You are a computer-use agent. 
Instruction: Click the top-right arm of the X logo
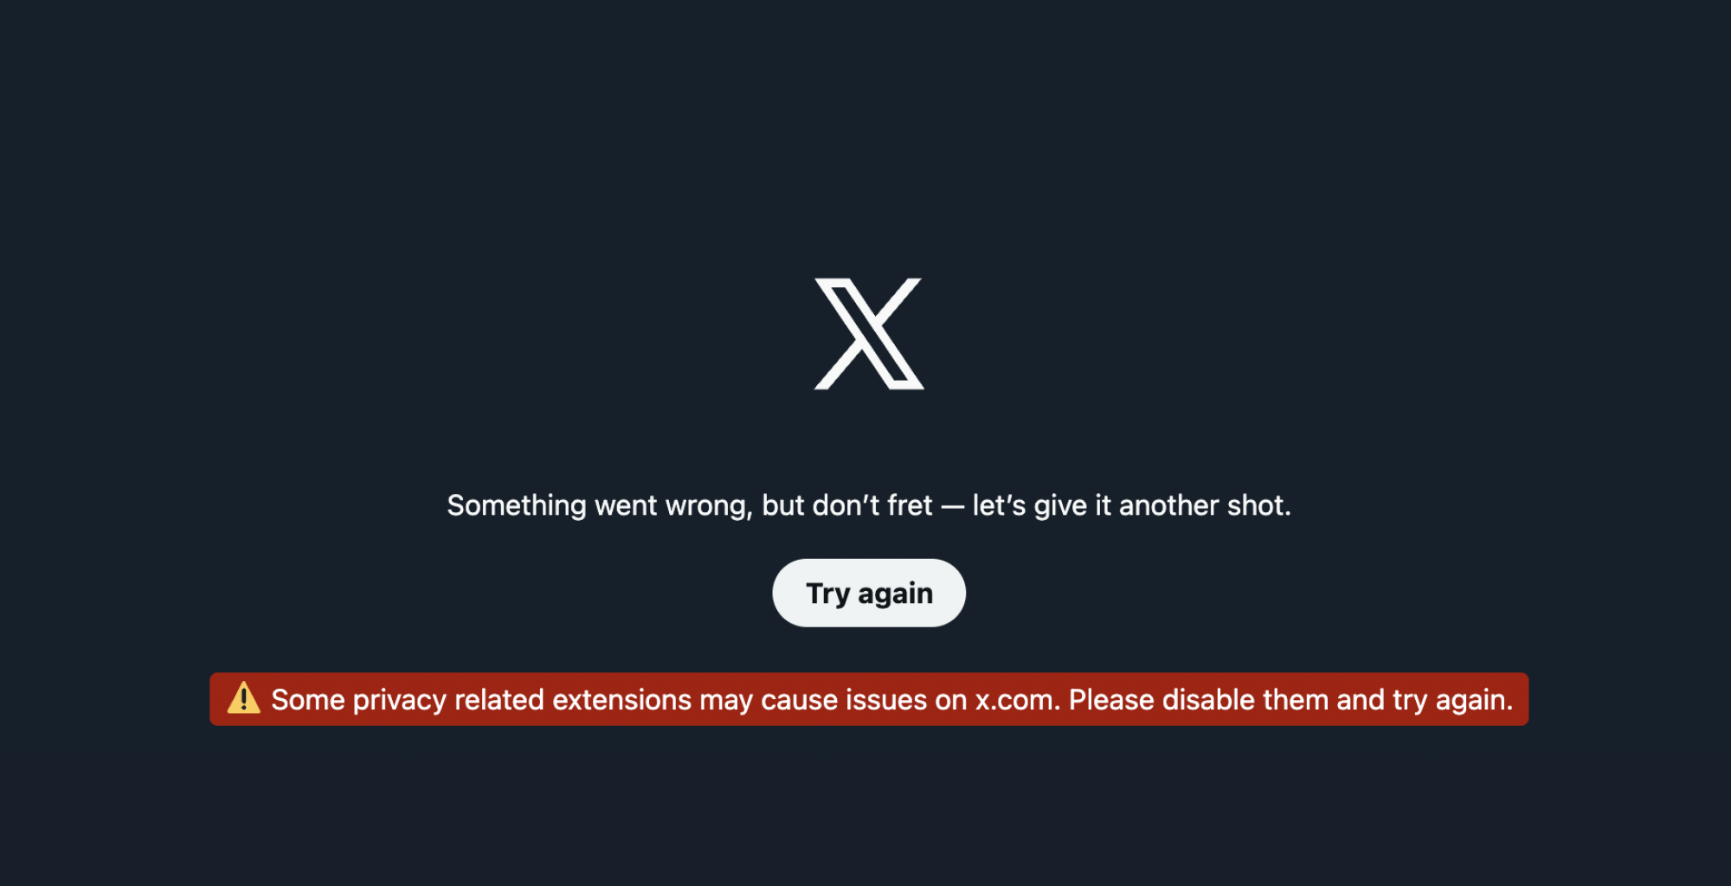(900, 299)
